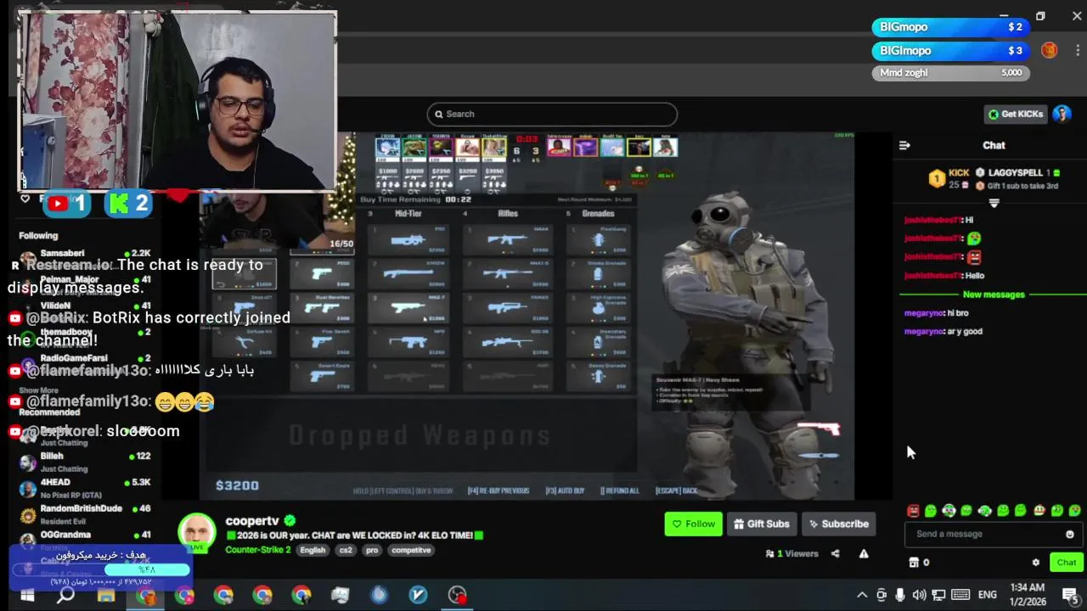Open the blue V app on taskbar

pyautogui.click(x=418, y=595)
